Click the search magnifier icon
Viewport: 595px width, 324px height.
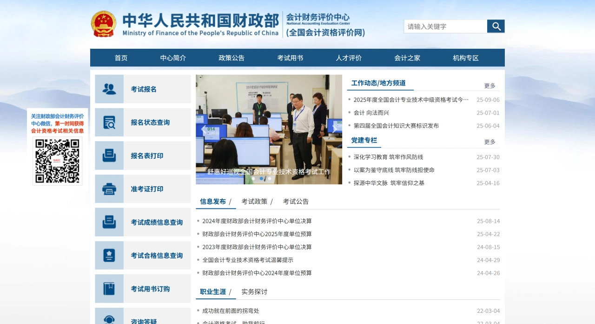click(496, 26)
